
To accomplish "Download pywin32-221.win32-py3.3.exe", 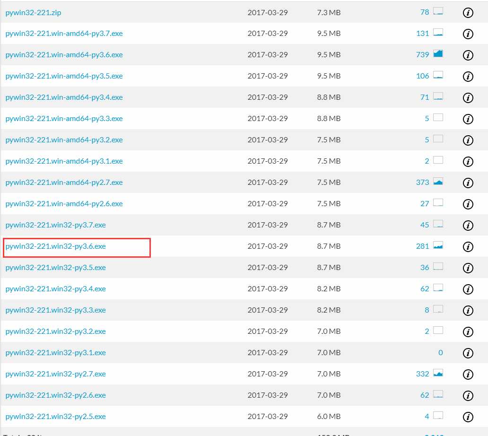I will pyautogui.click(x=56, y=310).
